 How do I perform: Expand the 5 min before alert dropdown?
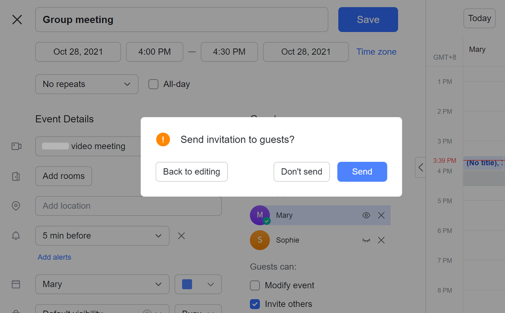pos(102,236)
